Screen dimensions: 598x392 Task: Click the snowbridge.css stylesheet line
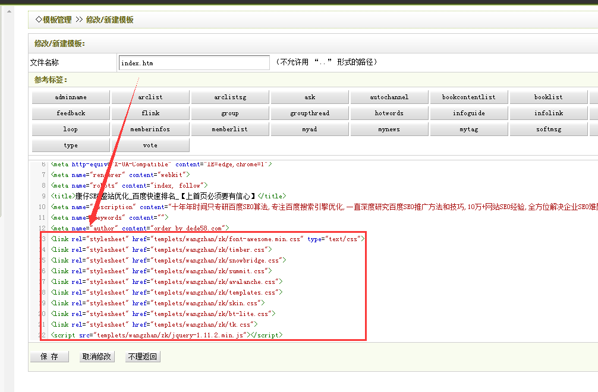pyautogui.click(x=169, y=260)
